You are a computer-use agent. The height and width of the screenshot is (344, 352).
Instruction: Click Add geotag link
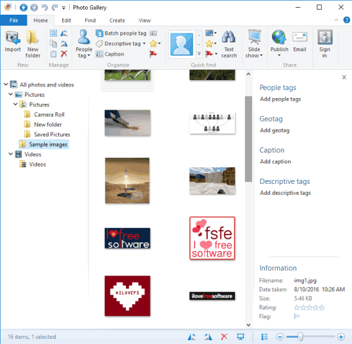pyautogui.click(x=275, y=130)
